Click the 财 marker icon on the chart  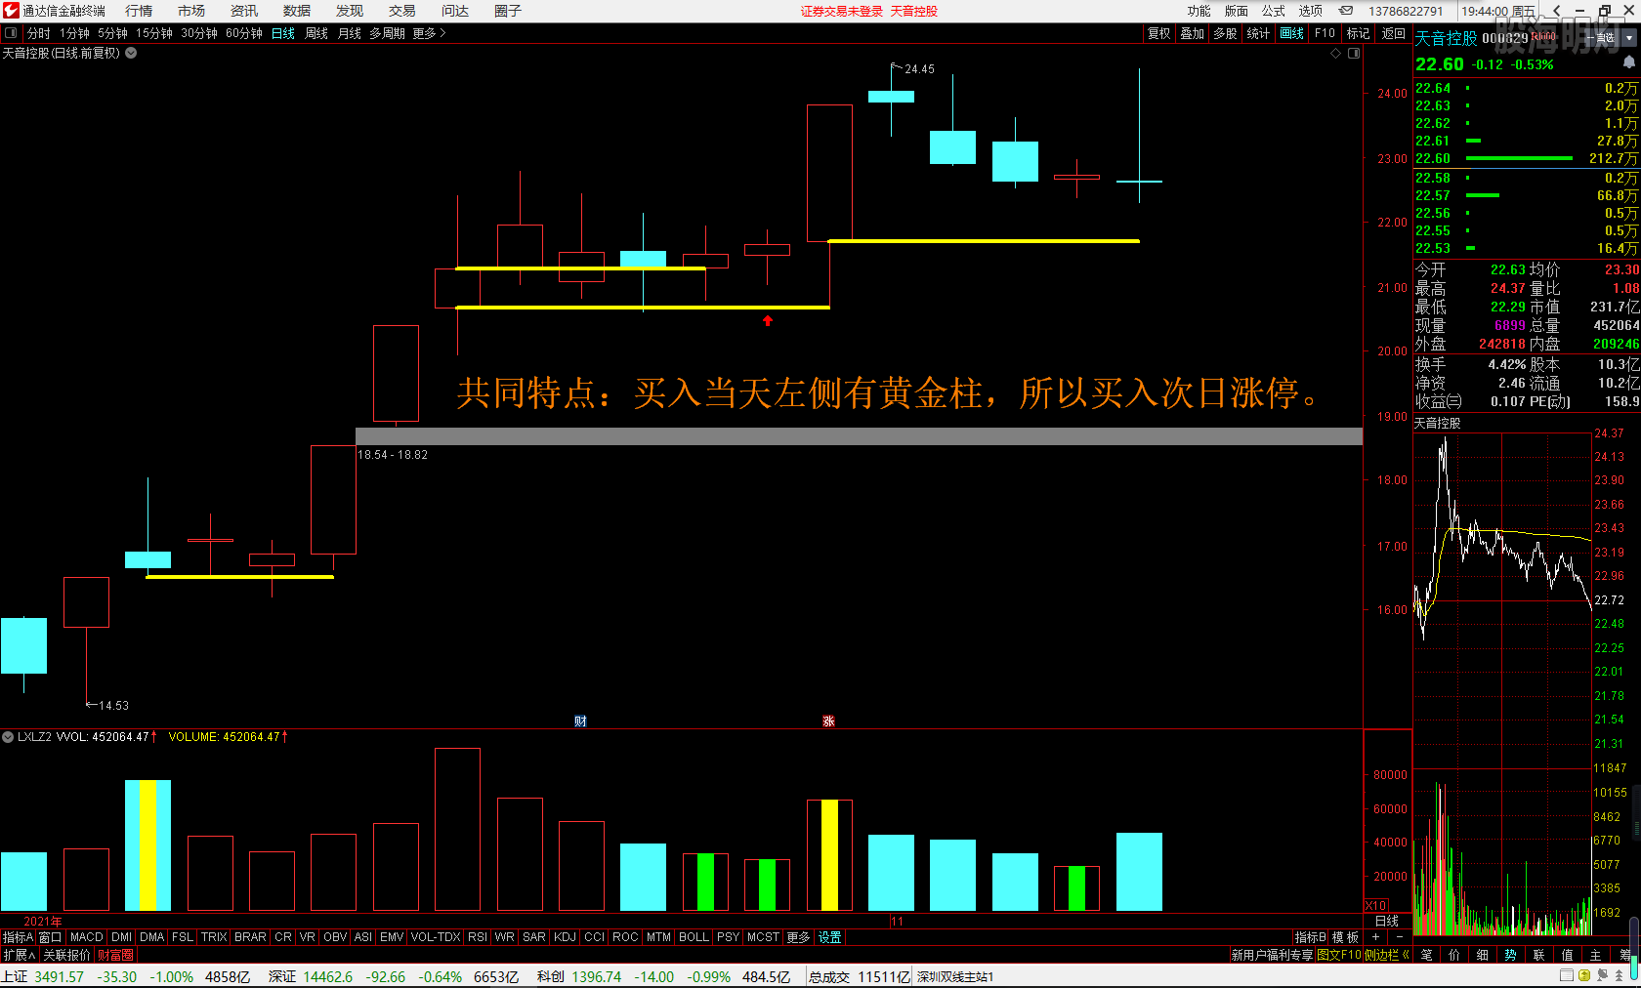point(580,721)
